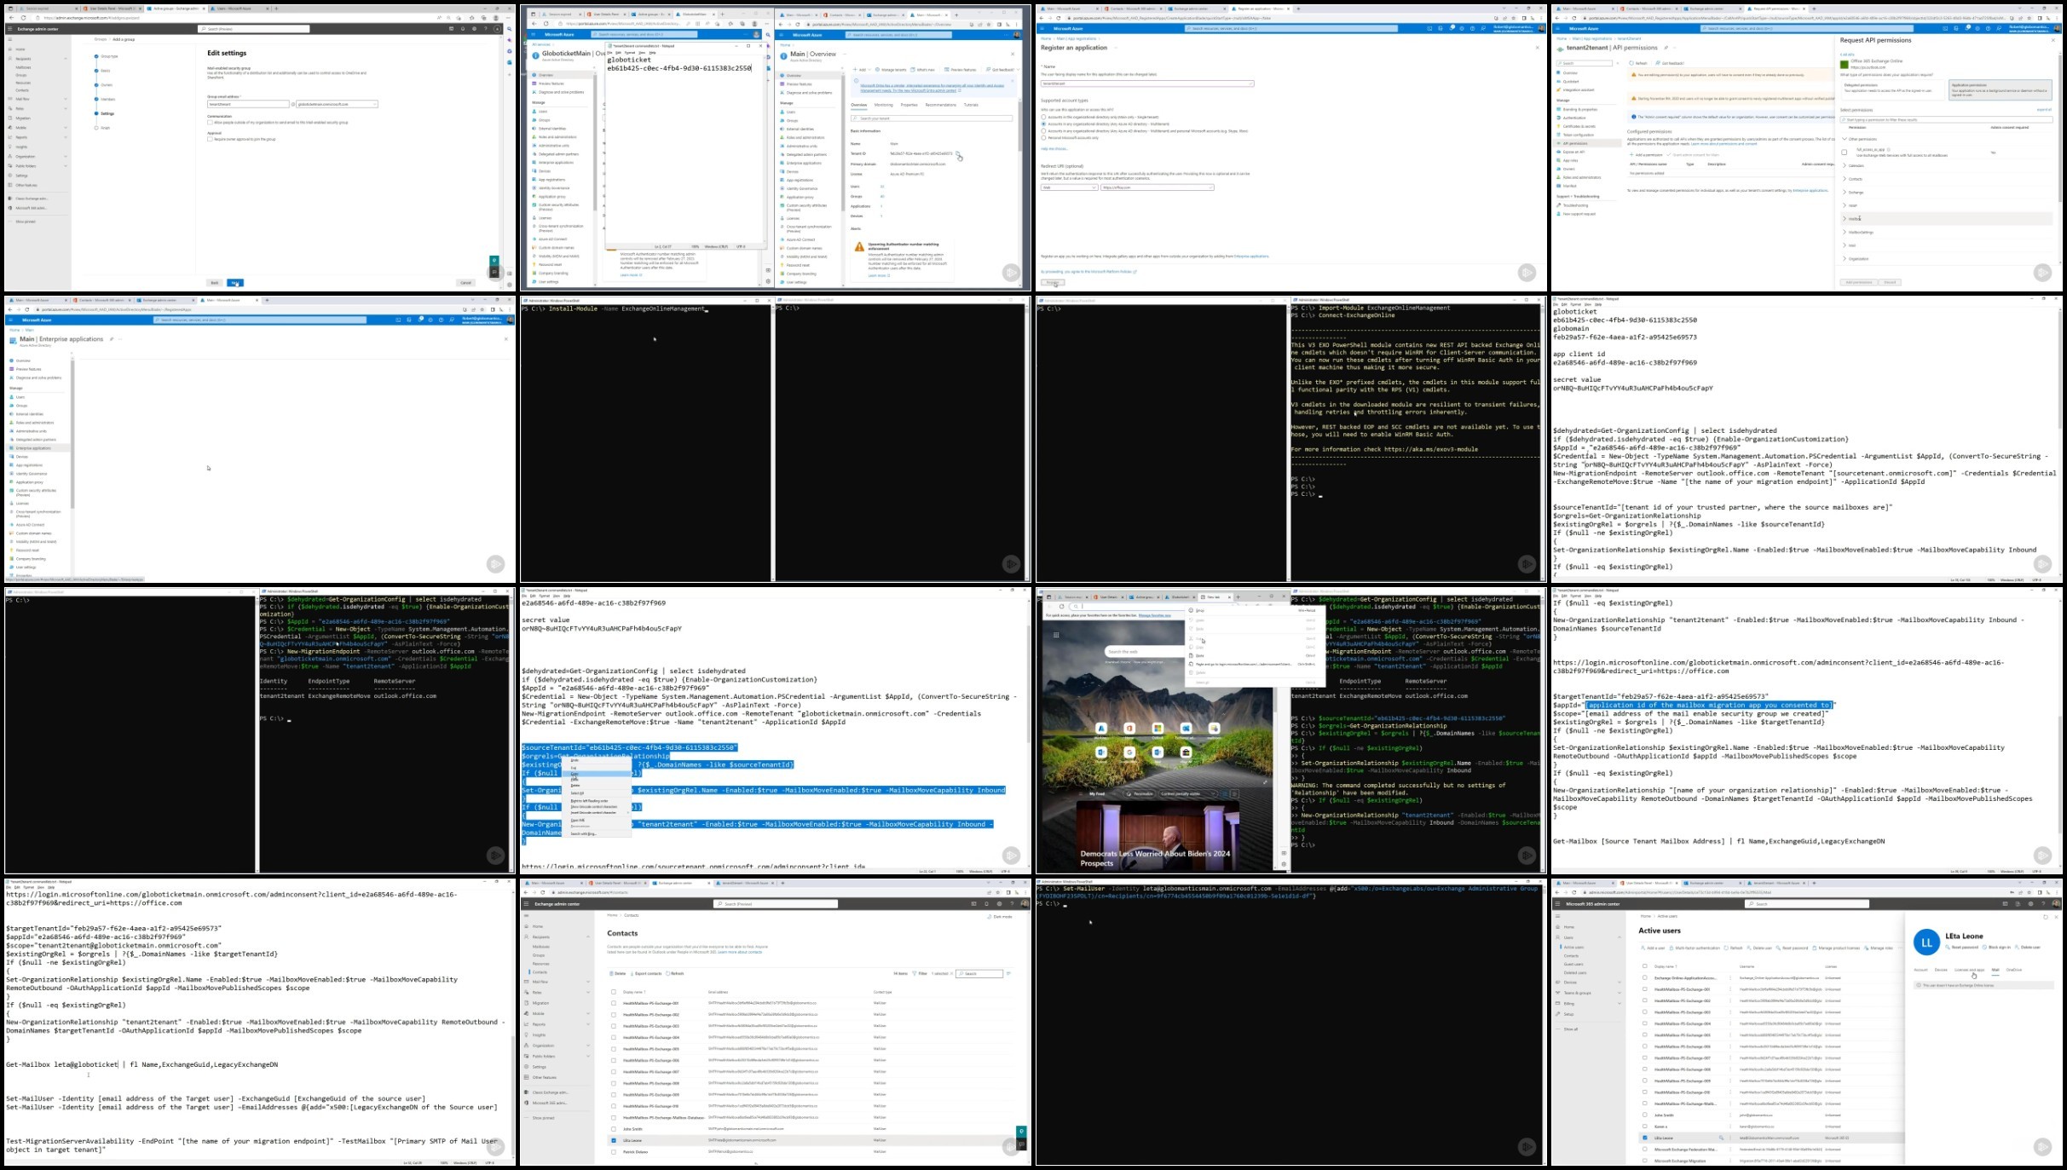Follow the Enterprise applications link under Configured permissions

(1810, 190)
